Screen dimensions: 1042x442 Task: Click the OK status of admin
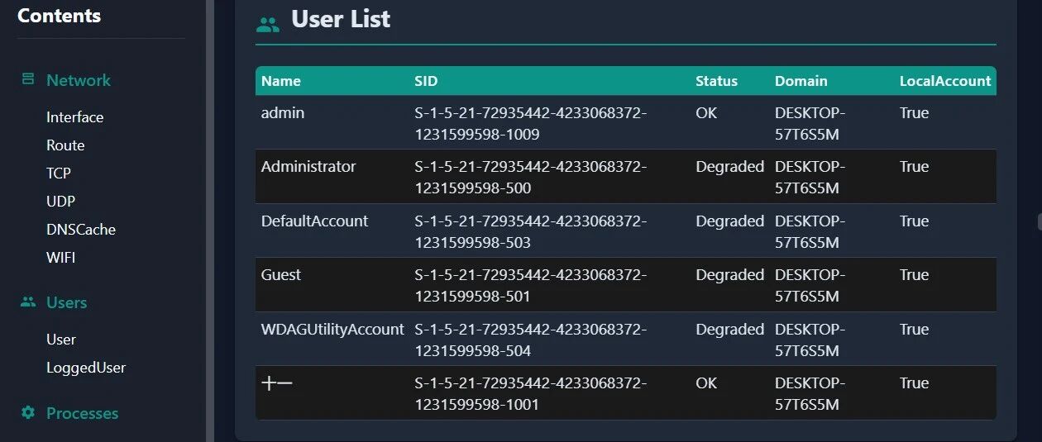(x=706, y=113)
